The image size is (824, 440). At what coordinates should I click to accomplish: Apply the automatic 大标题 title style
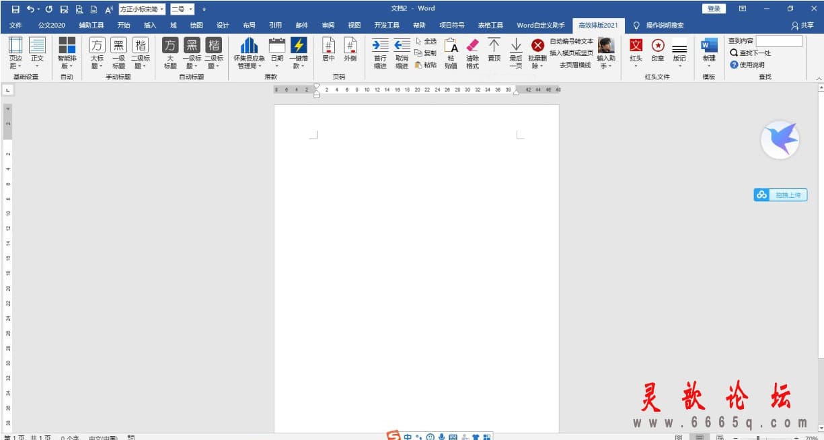point(170,53)
